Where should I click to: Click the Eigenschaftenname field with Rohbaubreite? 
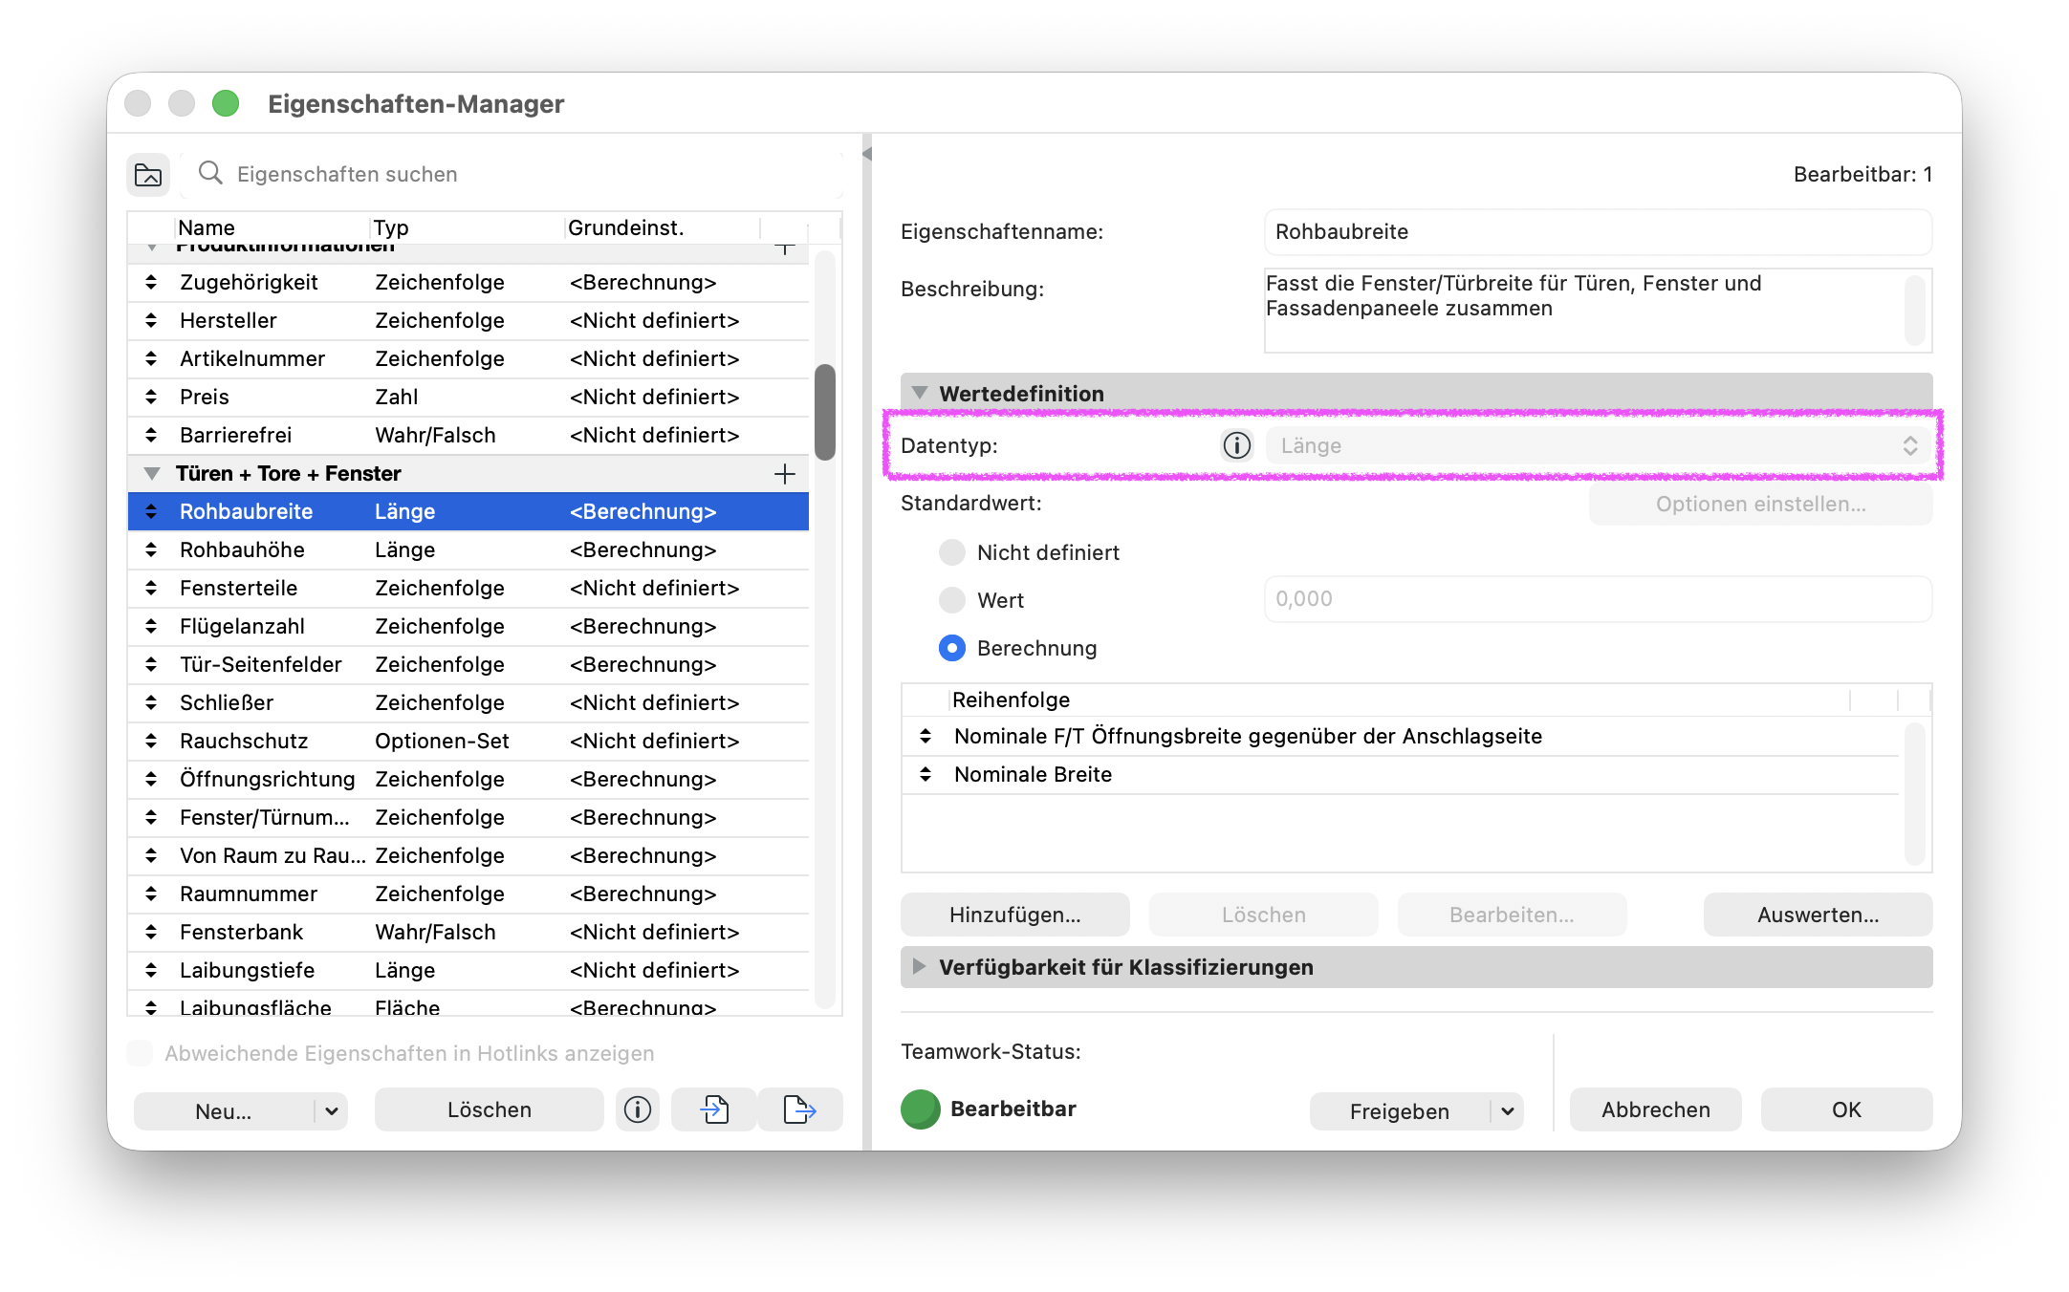pos(1599,231)
